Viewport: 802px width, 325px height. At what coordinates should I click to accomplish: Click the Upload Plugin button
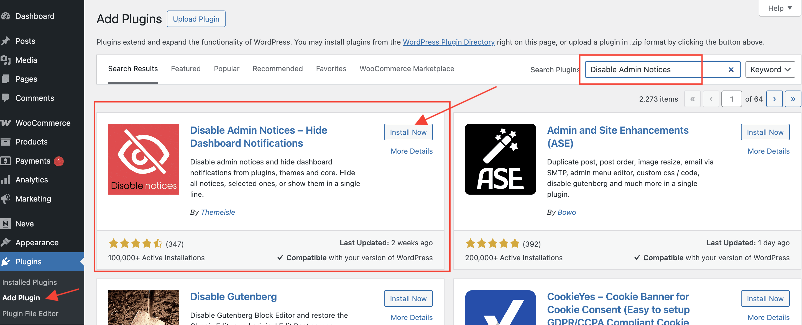pyautogui.click(x=196, y=19)
